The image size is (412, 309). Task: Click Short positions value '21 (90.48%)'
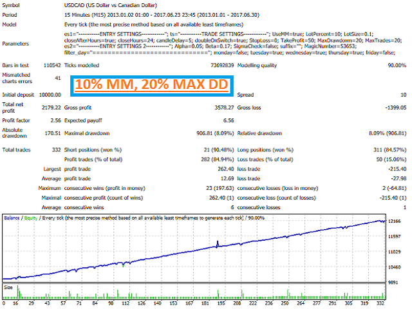click(x=219, y=150)
